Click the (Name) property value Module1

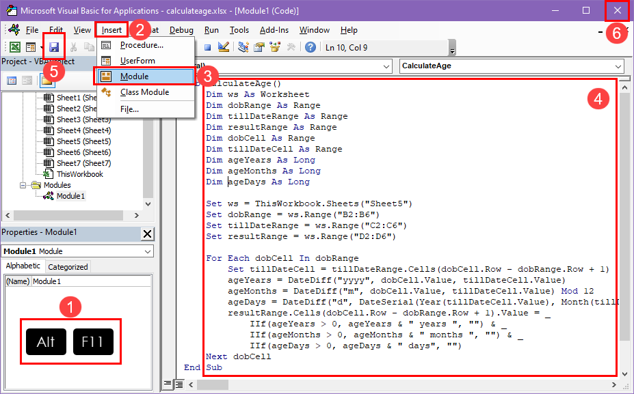pos(91,281)
